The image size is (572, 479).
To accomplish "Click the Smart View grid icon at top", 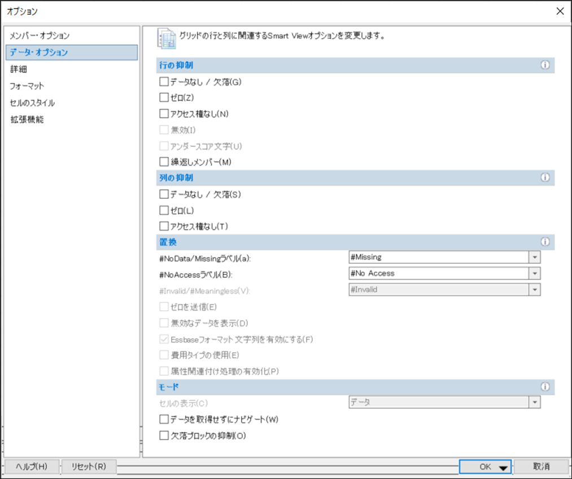I will [x=165, y=37].
